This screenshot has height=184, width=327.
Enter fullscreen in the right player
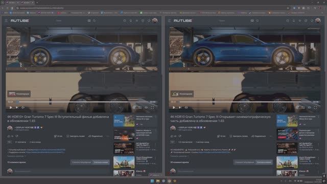point(316,108)
